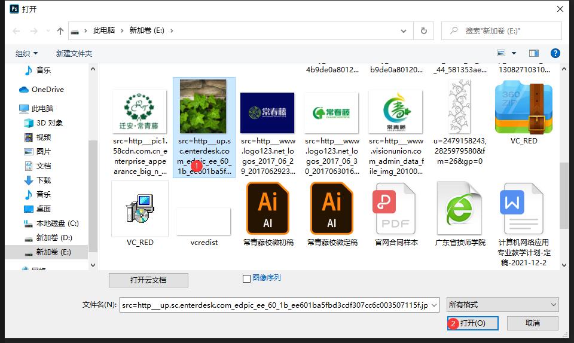Click the search box for 新加卷 (E:)
Image resolution: width=574 pixels, height=343 pixels.
pos(502,30)
